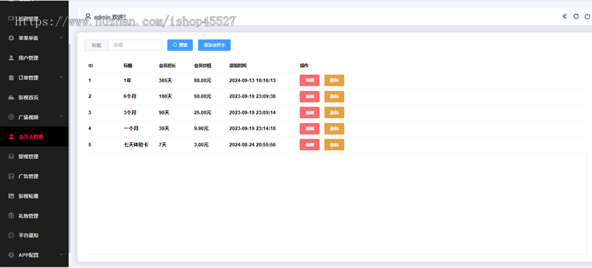Screen dimensions: 592x268
Task: Expand the 订单管理 submenu arrow
Action: point(62,77)
